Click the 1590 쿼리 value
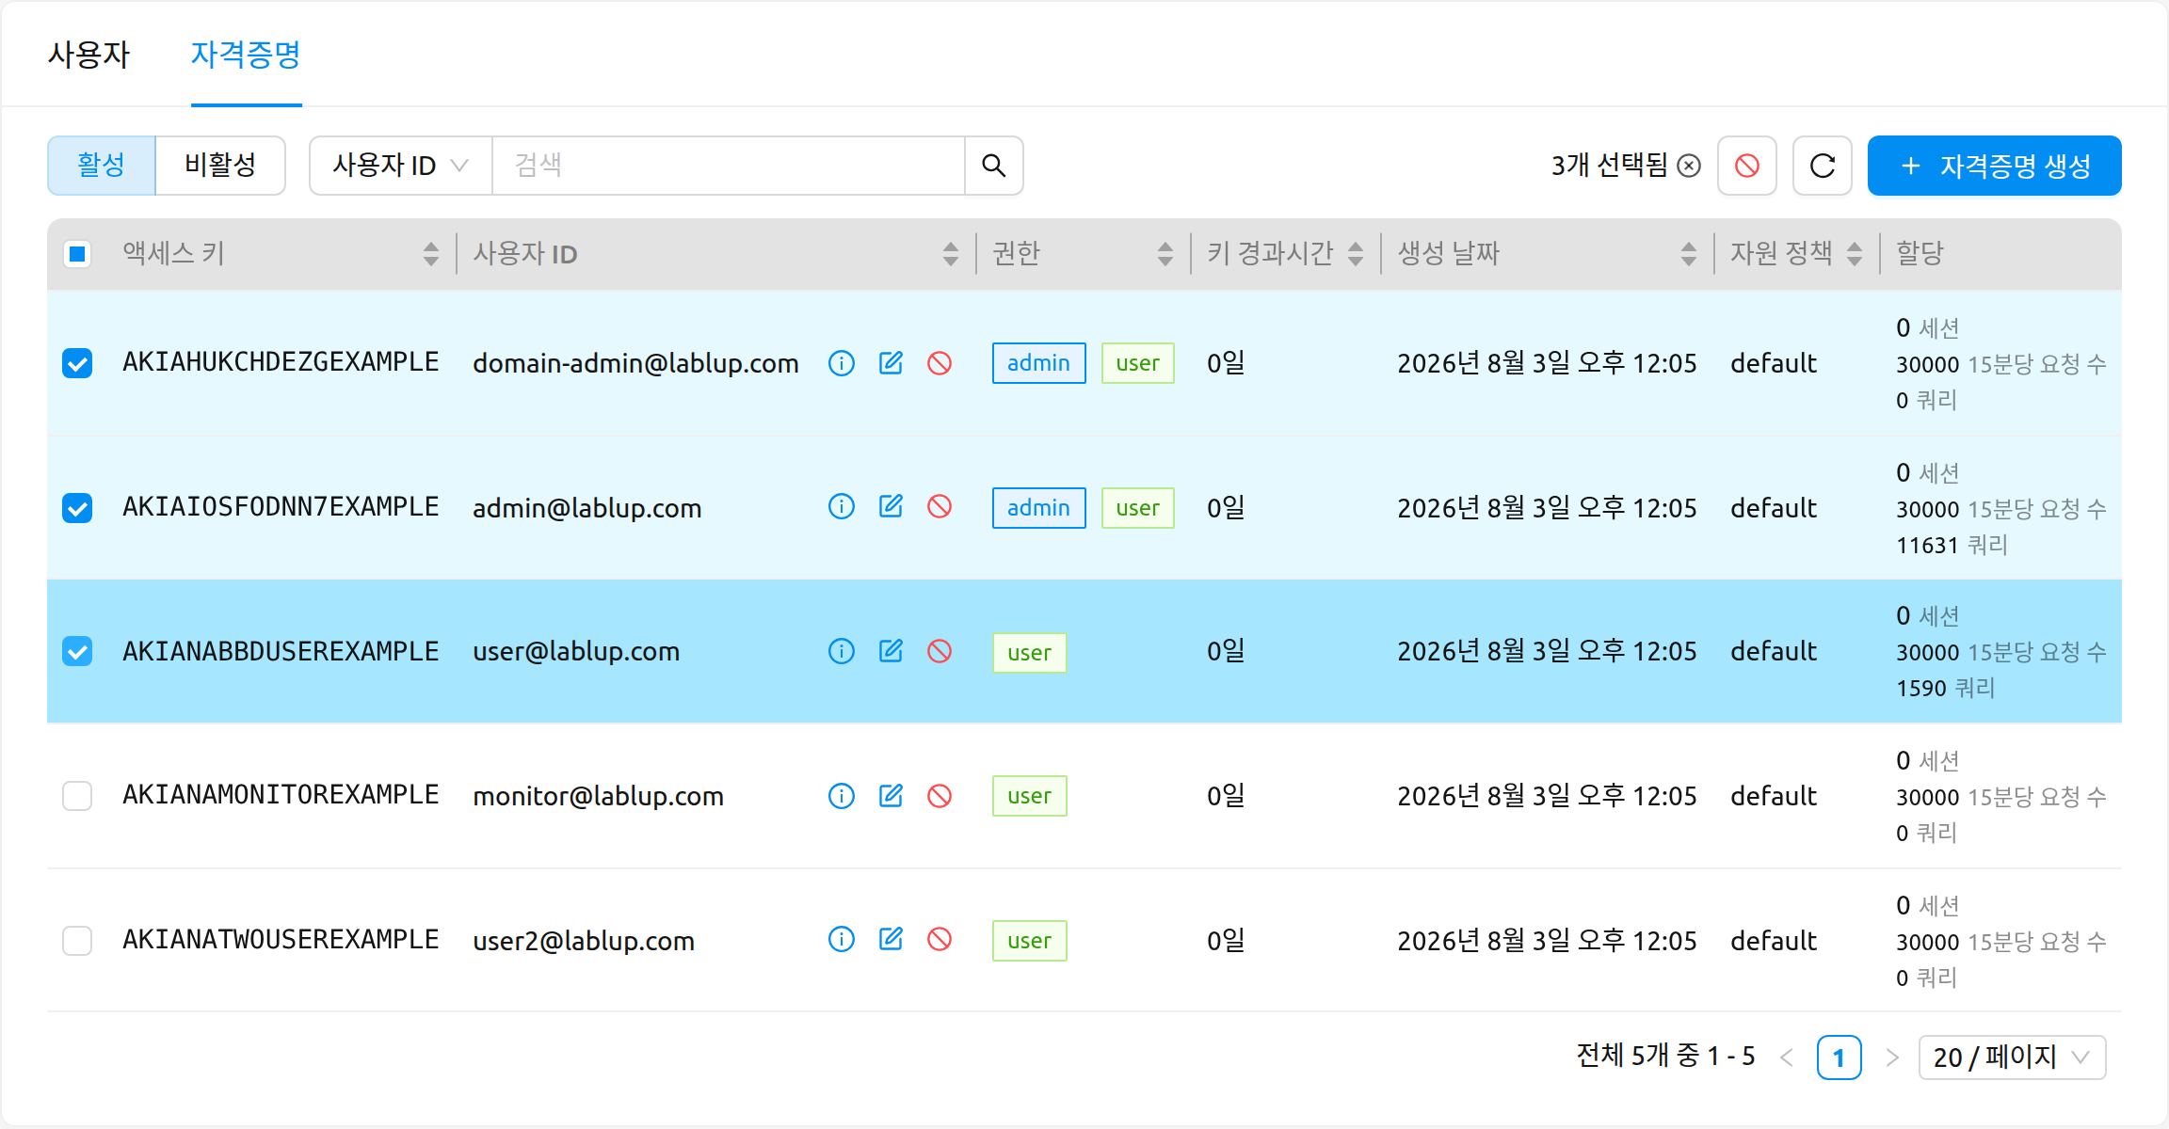Screen dimensions: 2169x1129 point(1946,688)
